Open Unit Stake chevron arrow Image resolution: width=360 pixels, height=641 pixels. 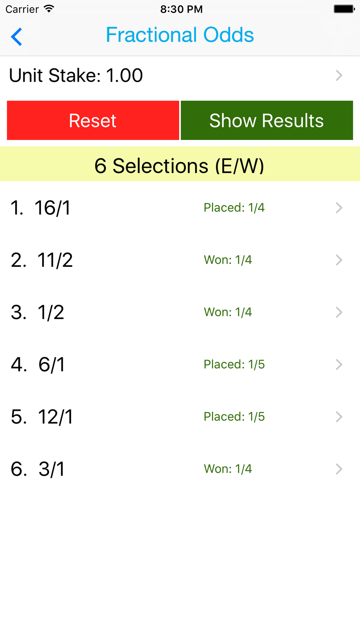[339, 75]
